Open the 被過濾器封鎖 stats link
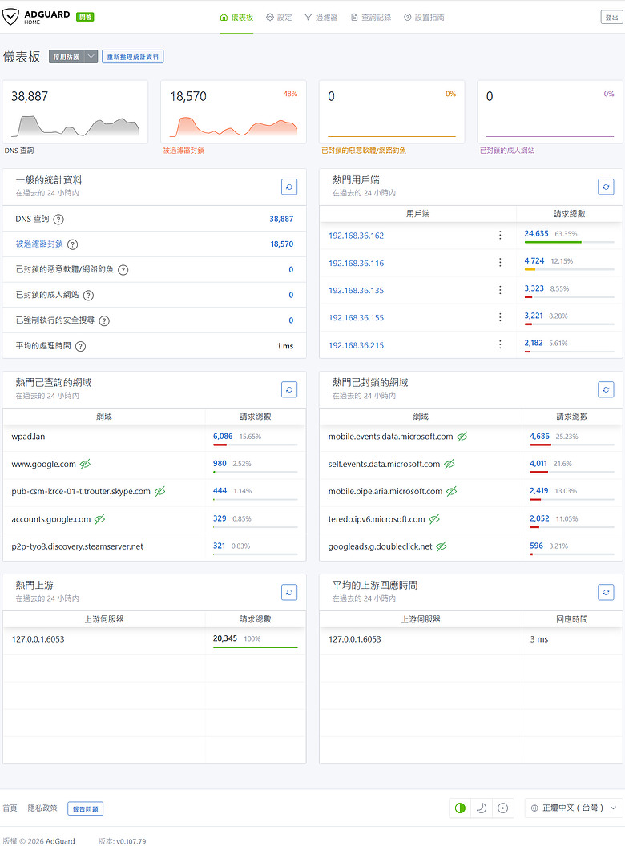625x854 pixels. 39,244
